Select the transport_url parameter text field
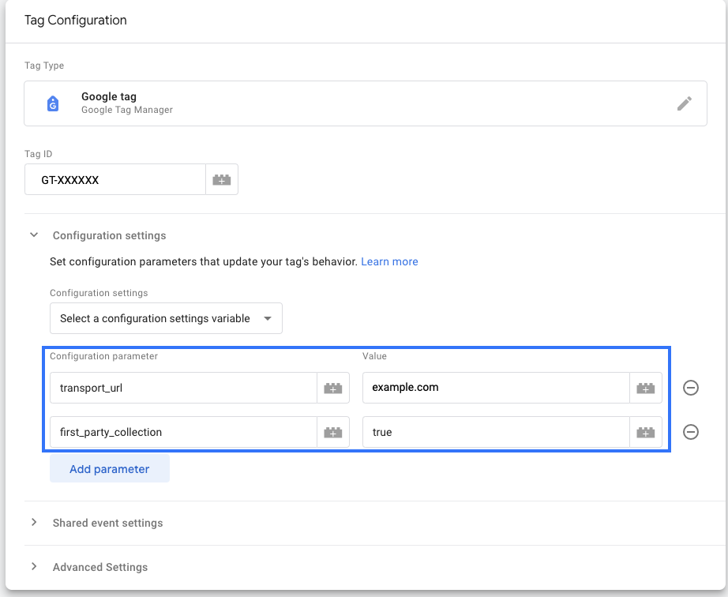728x597 pixels. (x=182, y=388)
